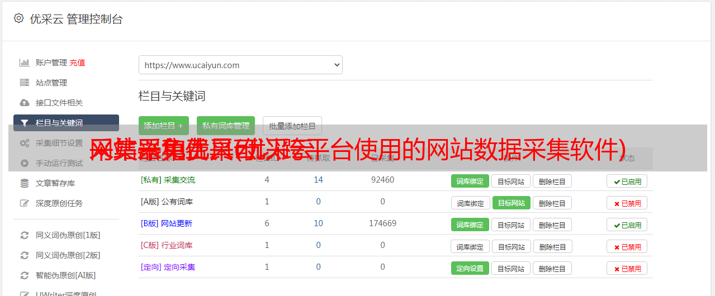Click the green 添加栏目 + button
The height and width of the screenshot is (296, 715).
coord(164,126)
